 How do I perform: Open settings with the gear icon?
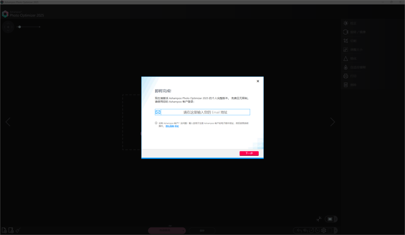(x=324, y=230)
